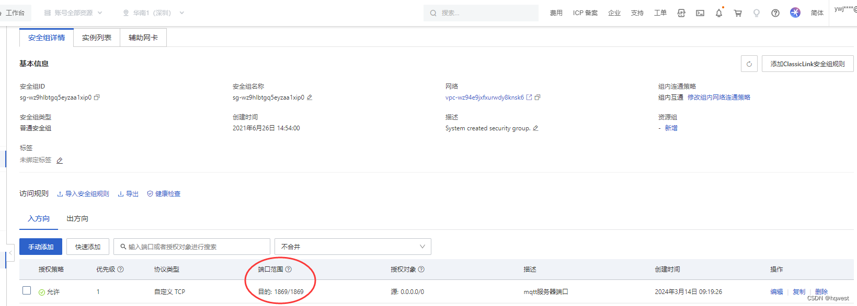Click the 导出 export link

tap(128, 194)
